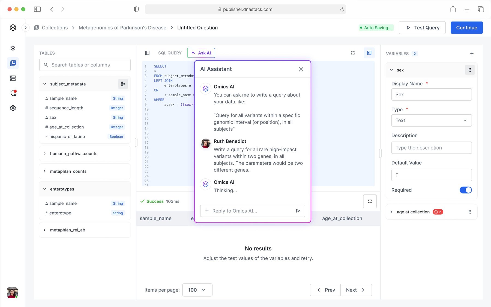Collapse the enterotypes table
This screenshot has width=491, height=307.
45,189
